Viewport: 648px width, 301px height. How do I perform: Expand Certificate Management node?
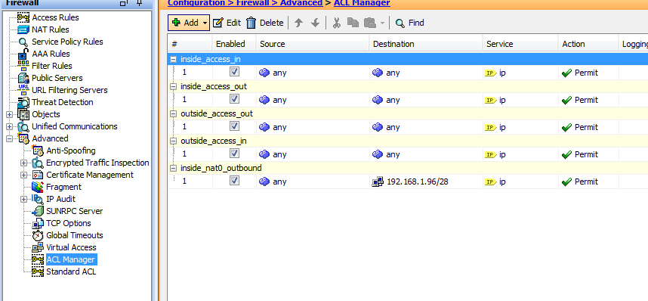[x=24, y=175]
